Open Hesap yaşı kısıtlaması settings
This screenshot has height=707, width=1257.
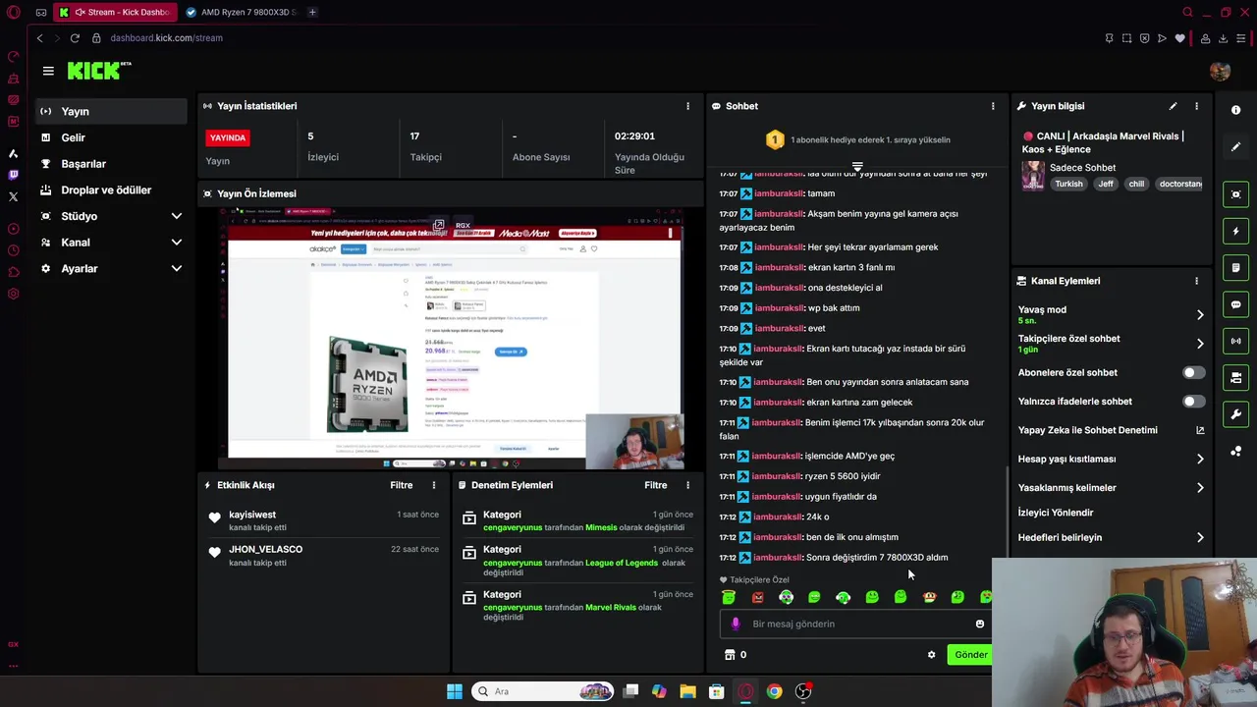tap(1111, 459)
